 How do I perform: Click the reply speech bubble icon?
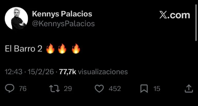(x=10, y=88)
